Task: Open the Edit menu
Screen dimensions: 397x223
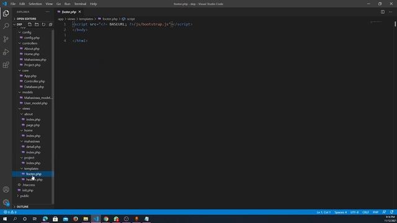Action: (x=22, y=4)
